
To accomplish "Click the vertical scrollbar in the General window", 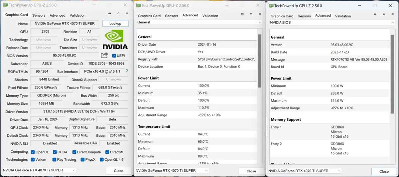I will pos(260,61).
